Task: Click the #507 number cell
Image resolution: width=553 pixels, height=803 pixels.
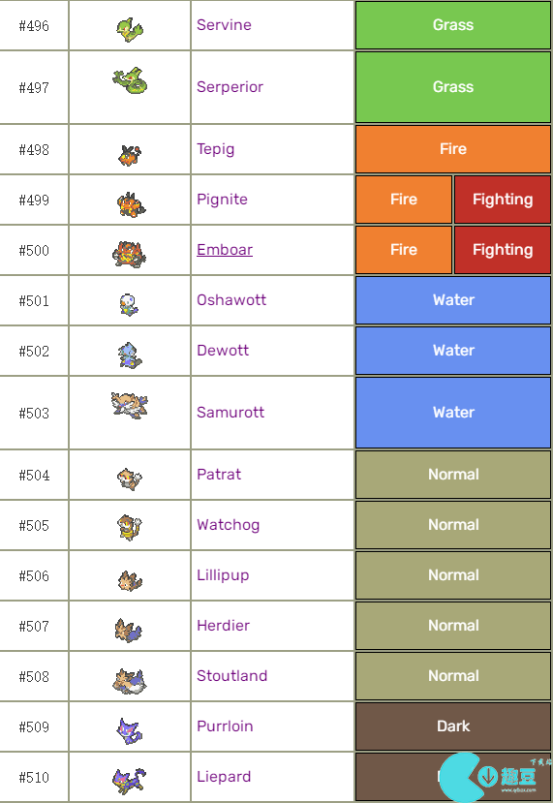Action: pyautogui.click(x=34, y=626)
